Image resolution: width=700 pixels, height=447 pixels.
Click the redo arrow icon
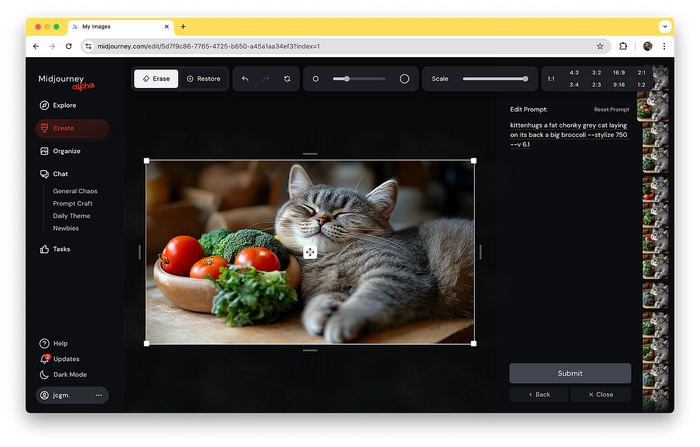click(266, 79)
